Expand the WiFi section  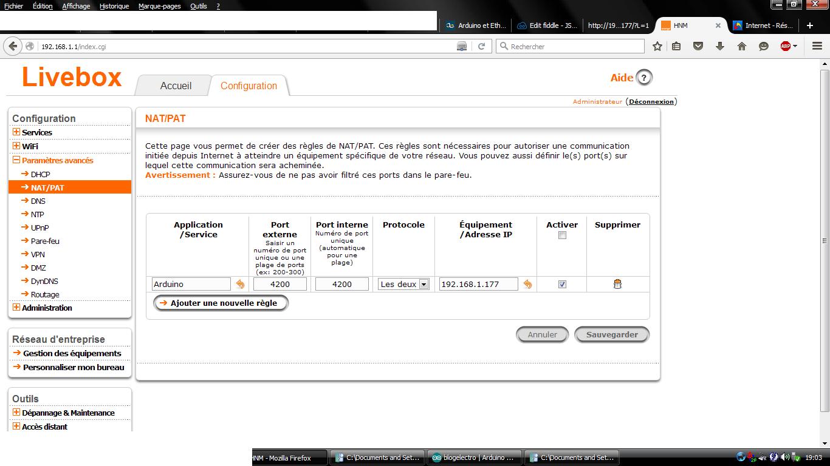(16, 146)
